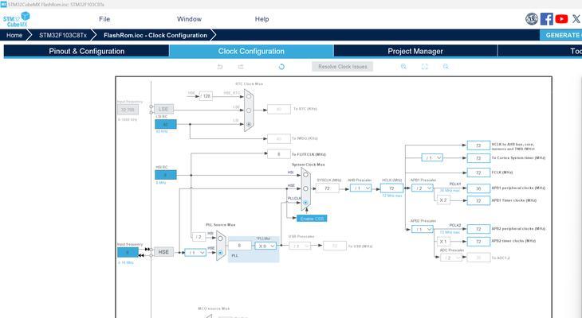Select HSE_RTC in RTC Clock Mux
The width and height of the screenshot is (582, 318).
coord(249,97)
